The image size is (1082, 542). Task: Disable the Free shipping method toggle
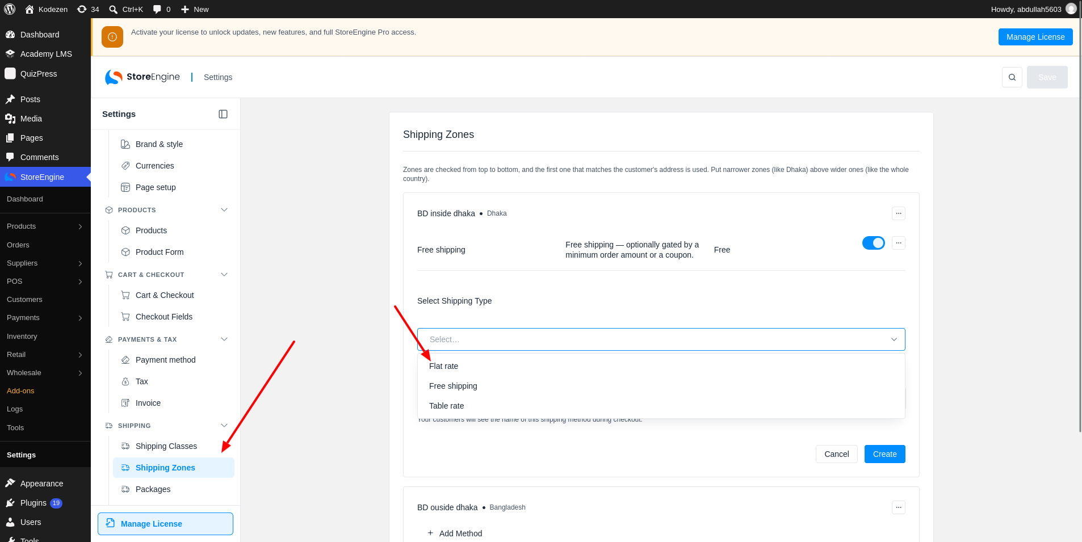click(x=873, y=243)
